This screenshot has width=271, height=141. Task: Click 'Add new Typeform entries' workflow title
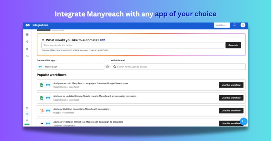[88, 122]
